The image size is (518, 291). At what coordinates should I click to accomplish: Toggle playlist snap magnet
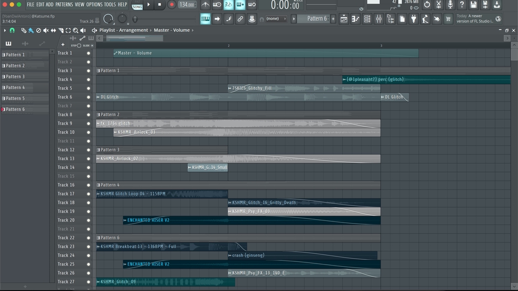click(x=12, y=30)
